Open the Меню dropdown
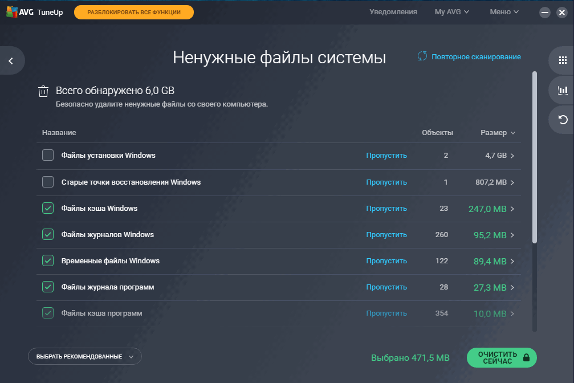The height and width of the screenshot is (383, 574). [x=504, y=12]
